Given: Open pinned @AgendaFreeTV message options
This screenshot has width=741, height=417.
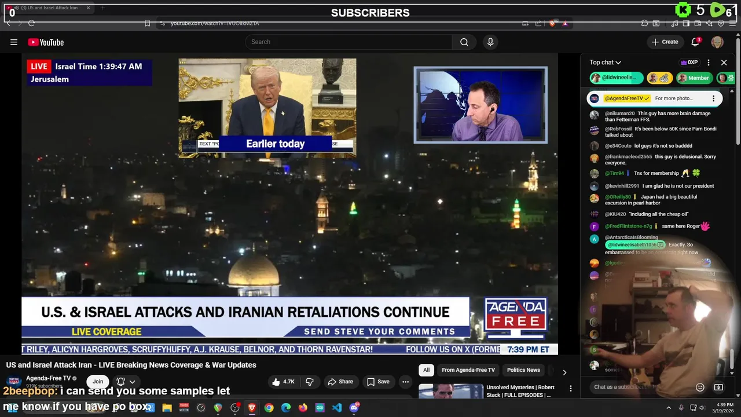Looking at the screenshot, I should (713, 98).
